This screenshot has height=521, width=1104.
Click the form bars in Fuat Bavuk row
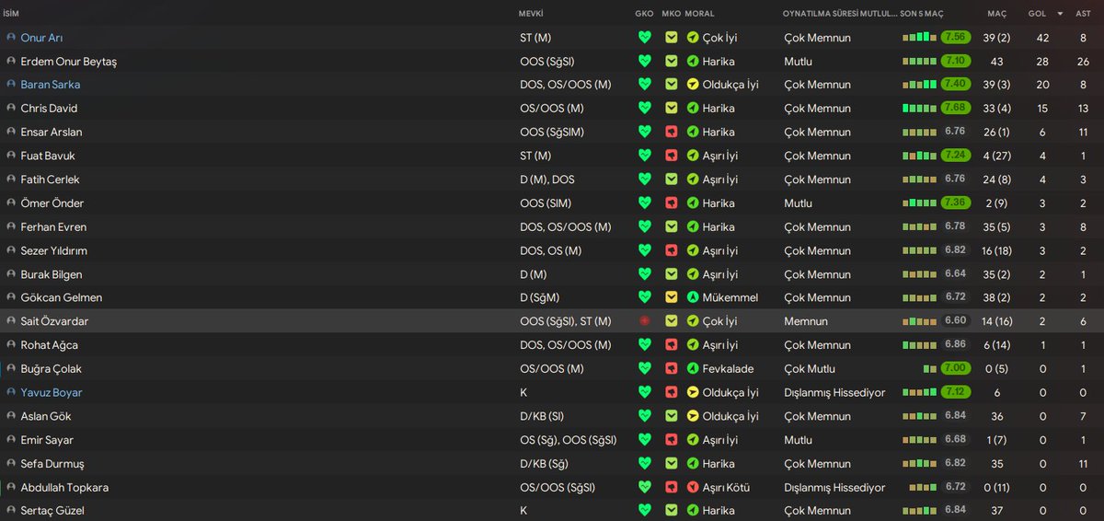coord(919,156)
